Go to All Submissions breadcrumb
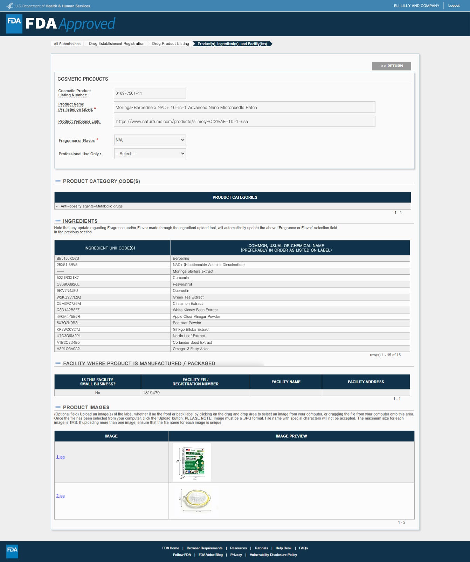This screenshot has width=470, height=562. pyautogui.click(x=67, y=44)
